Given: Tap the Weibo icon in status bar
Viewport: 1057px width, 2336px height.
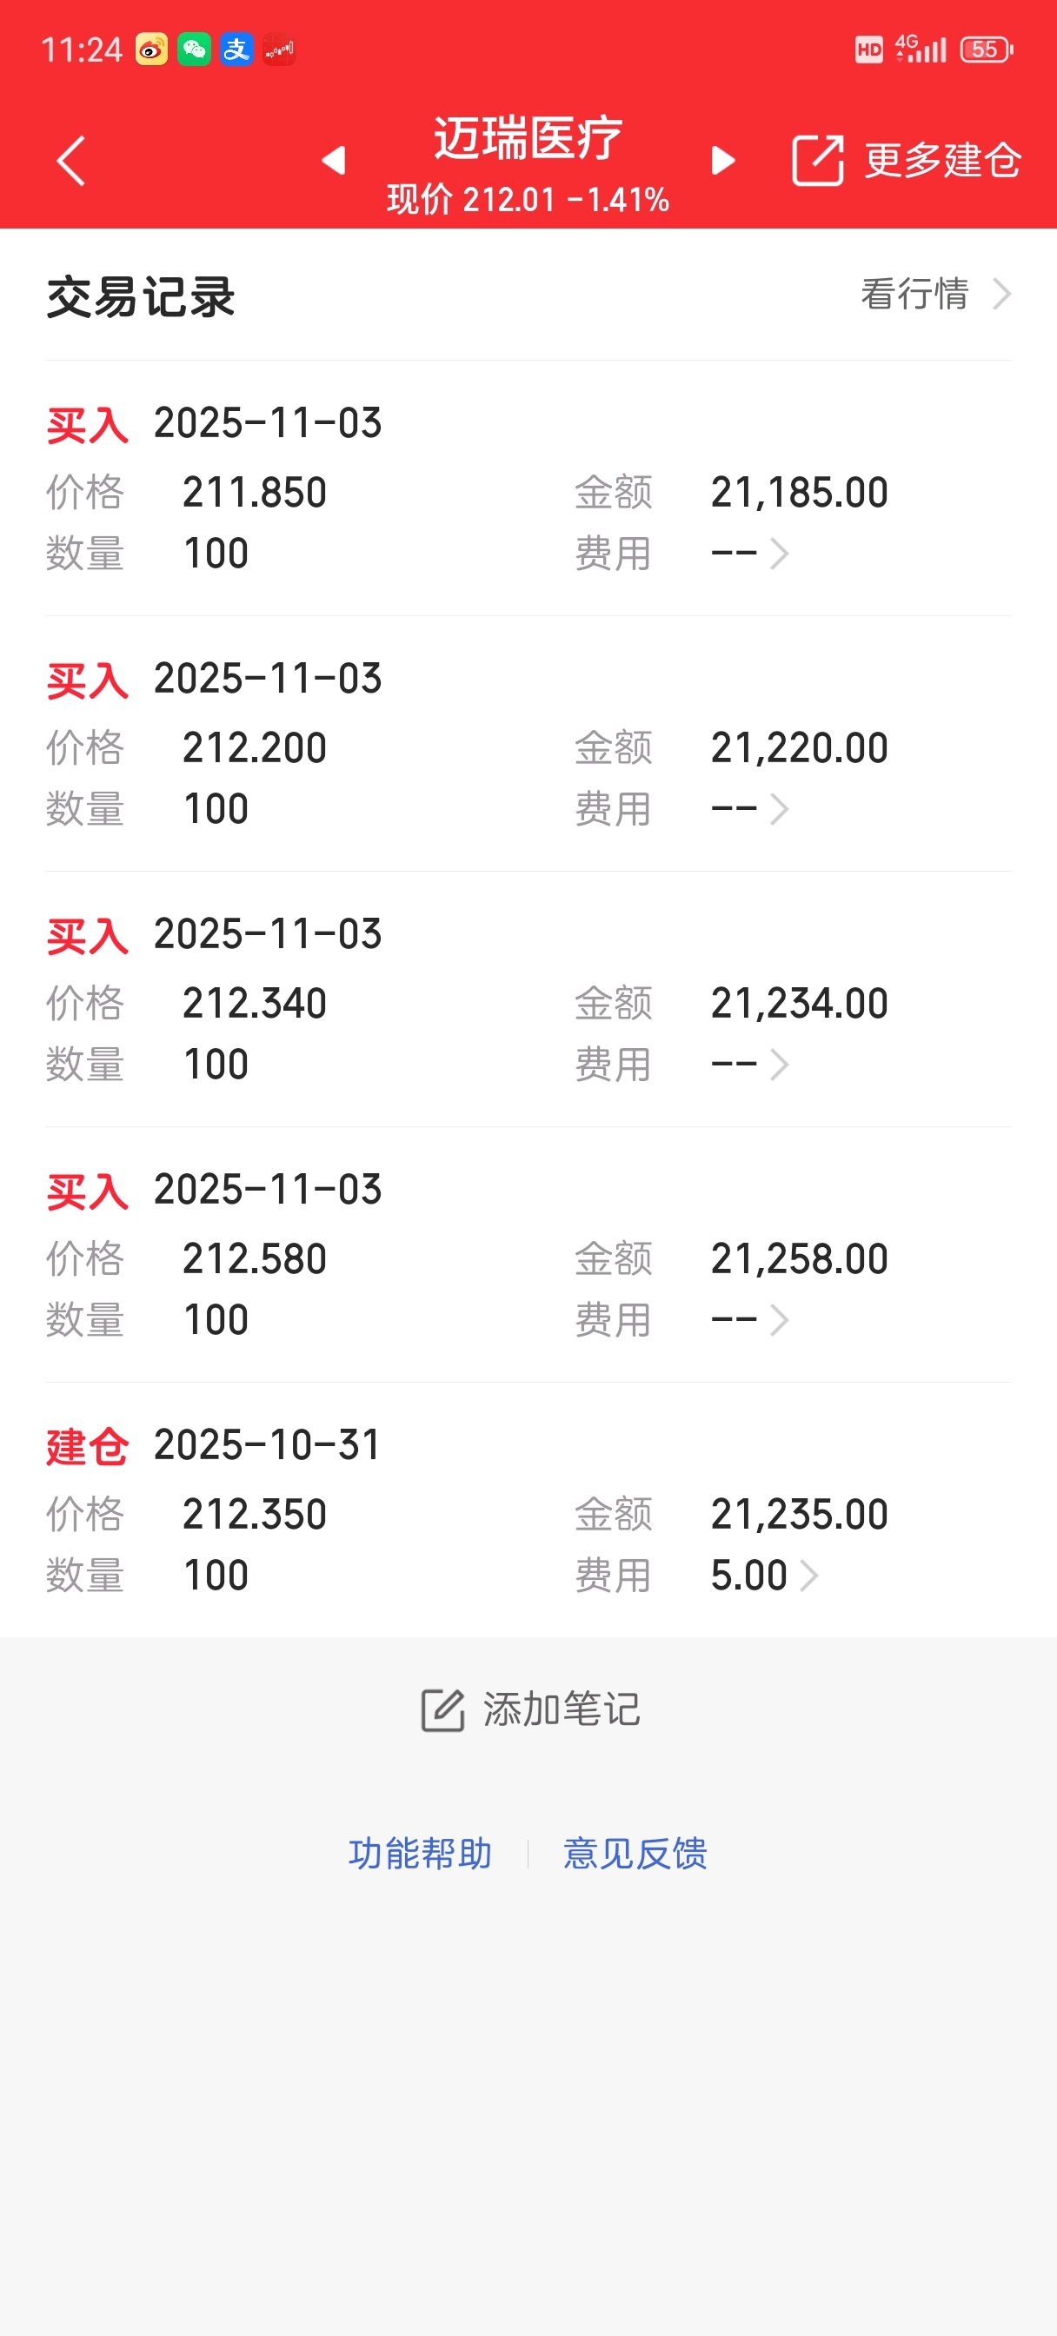Looking at the screenshot, I should point(151,49).
